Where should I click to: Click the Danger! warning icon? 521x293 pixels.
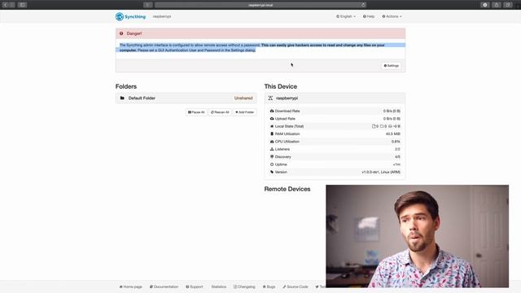click(x=121, y=33)
